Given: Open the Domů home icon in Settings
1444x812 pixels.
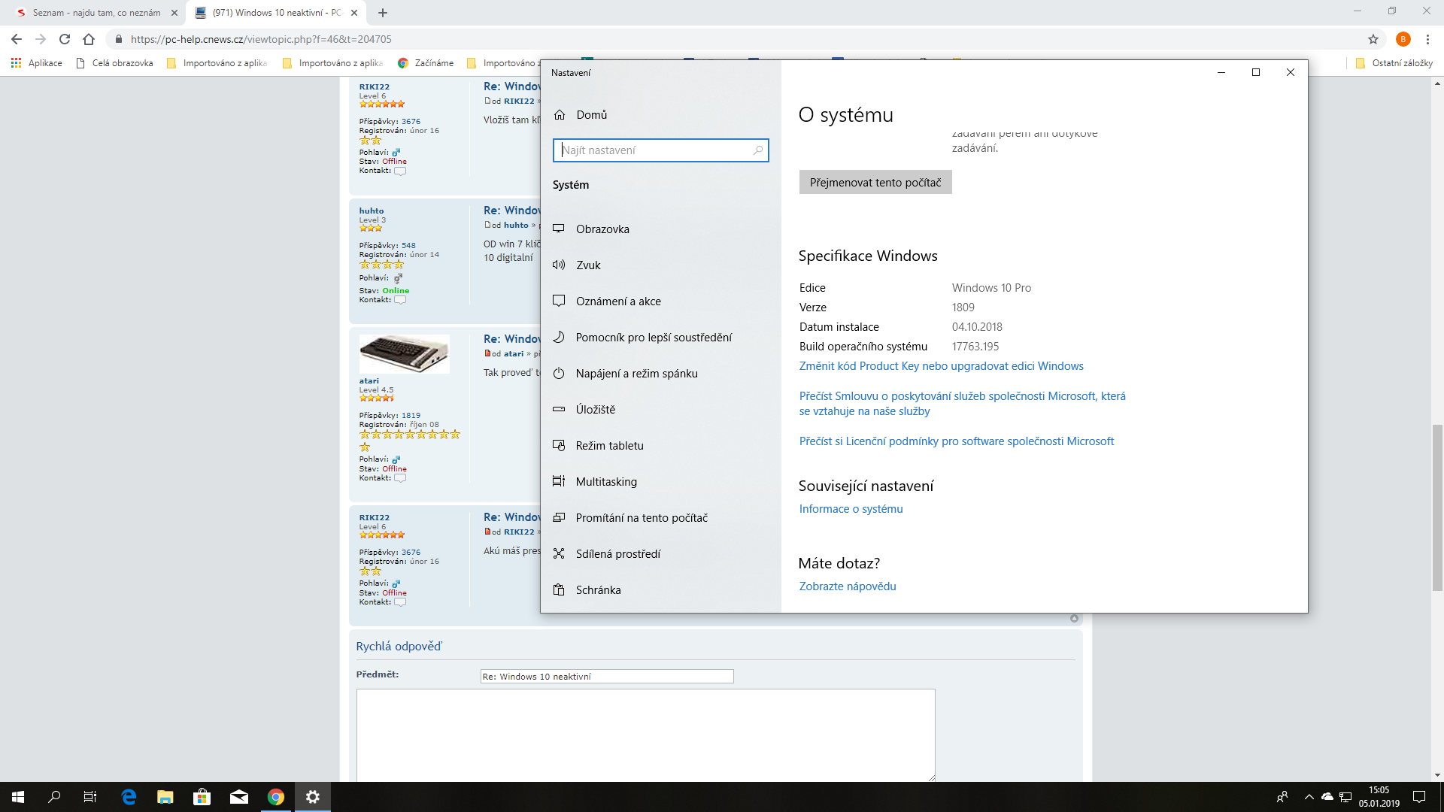Looking at the screenshot, I should [560, 115].
